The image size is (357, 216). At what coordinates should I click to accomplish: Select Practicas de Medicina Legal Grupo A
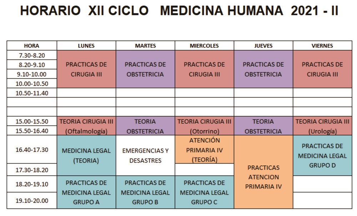point(86,192)
